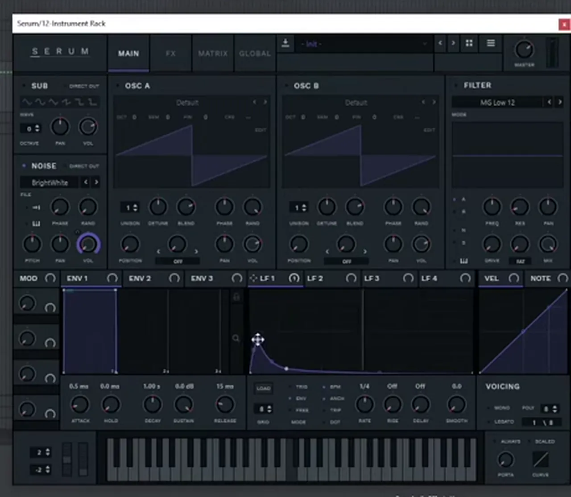The height and width of the screenshot is (497, 571).
Task: Switch to the FX tab
Action: coord(170,54)
